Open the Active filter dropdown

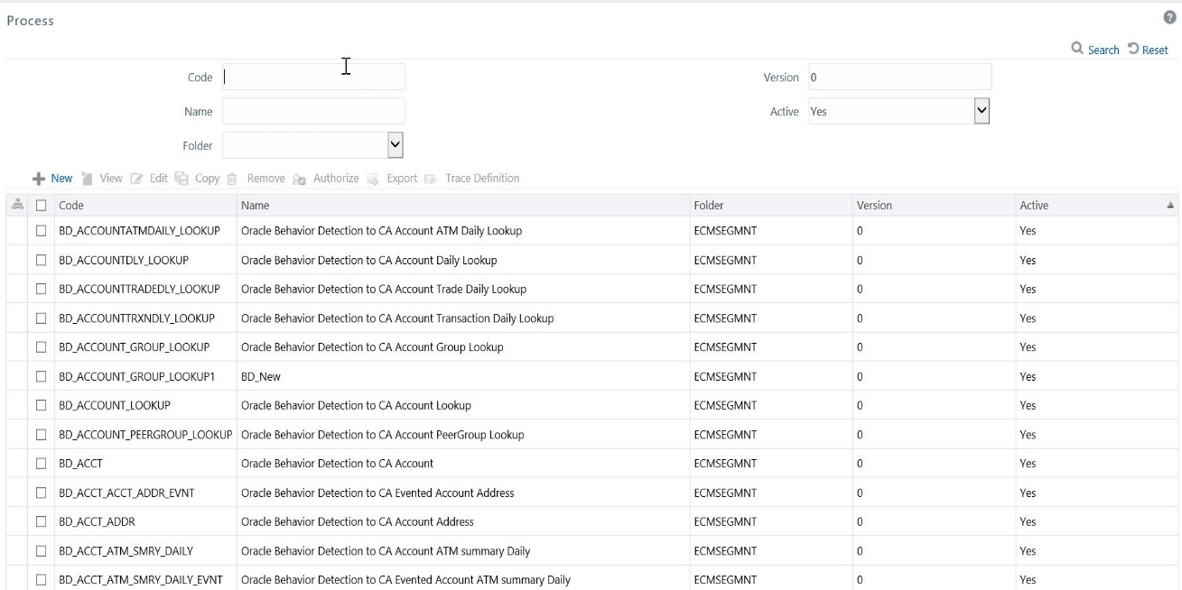pos(983,111)
